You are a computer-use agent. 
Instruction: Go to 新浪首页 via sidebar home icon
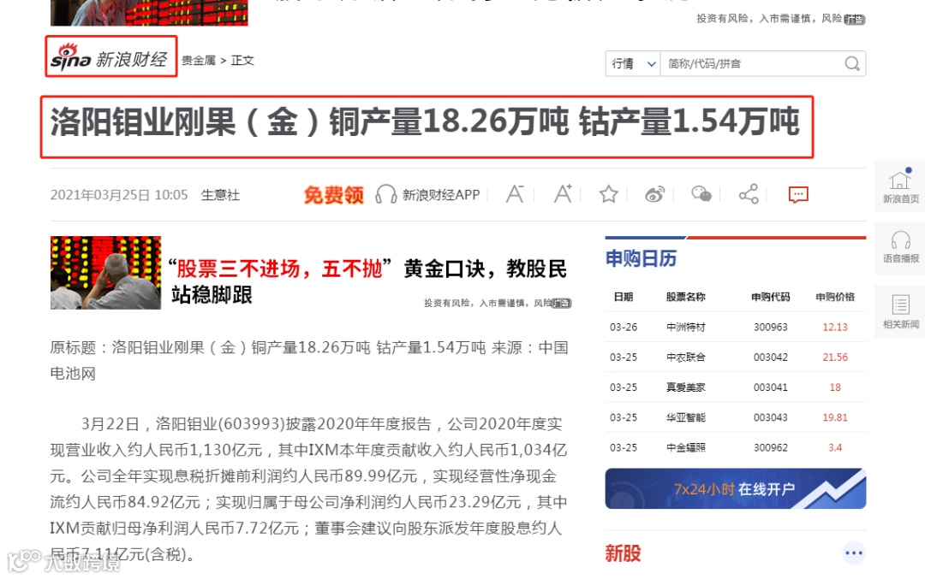tap(900, 186)
